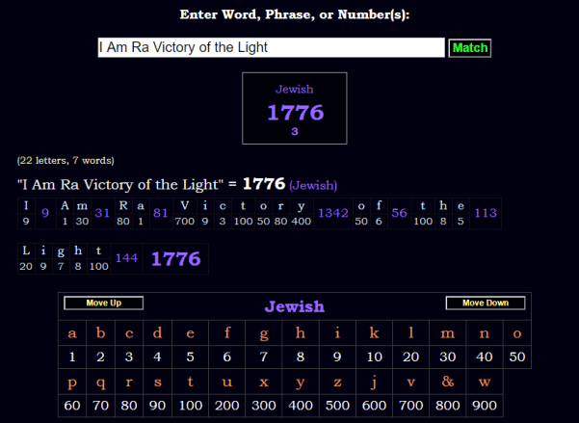Image resolution: width=579 pixels, height=423 pixels.
Task: Click value 900 in the cipher chart
Action: [x=485, y=405]
